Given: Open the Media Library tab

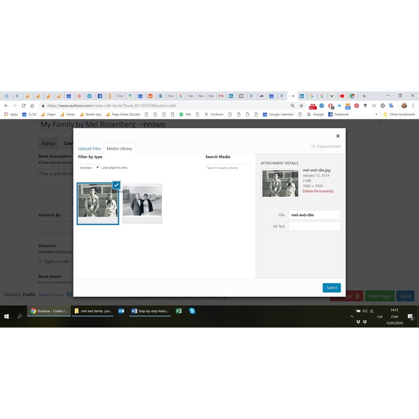Looking at the screenshot, I should point(119,149).
